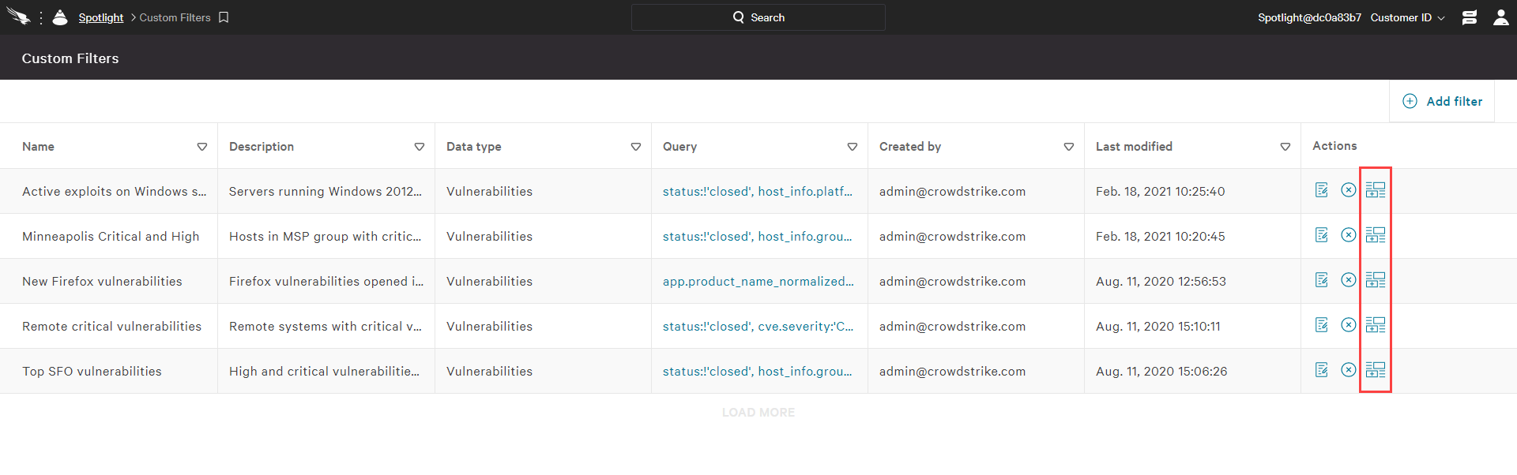1517x475 pixels.
Task: Open the Remote critical vulnerabilities query link
Action: pyautogui.click(x=758, y=327)
